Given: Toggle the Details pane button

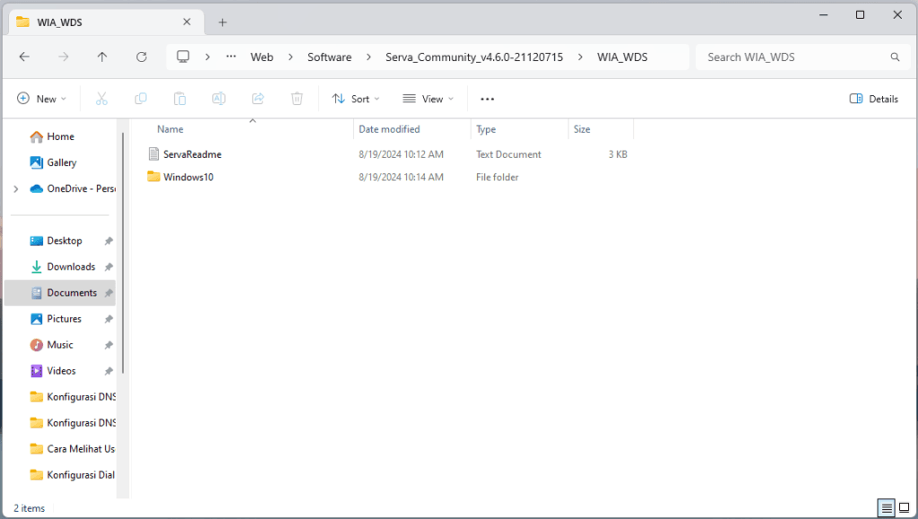Looking at the screenshot, I should [873, 99].
